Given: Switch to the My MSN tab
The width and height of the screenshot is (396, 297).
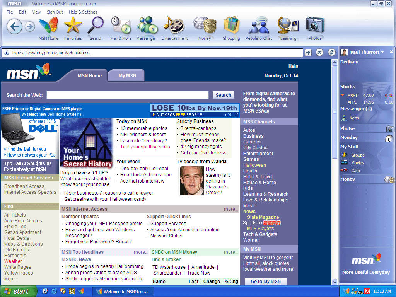Looking at the screenshot, I should coord(127,75).
